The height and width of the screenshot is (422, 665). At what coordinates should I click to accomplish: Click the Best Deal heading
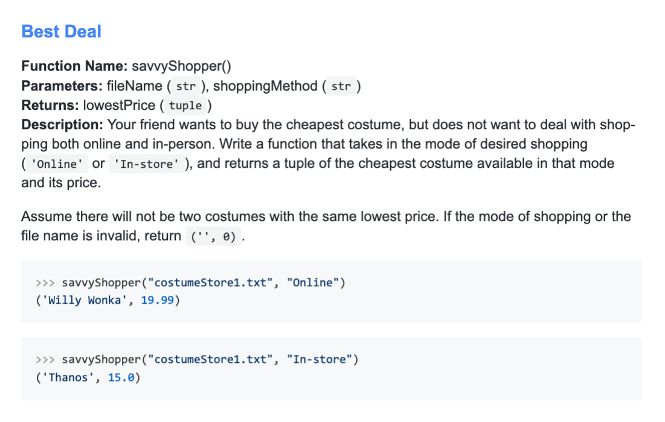(x=62, y=31)
